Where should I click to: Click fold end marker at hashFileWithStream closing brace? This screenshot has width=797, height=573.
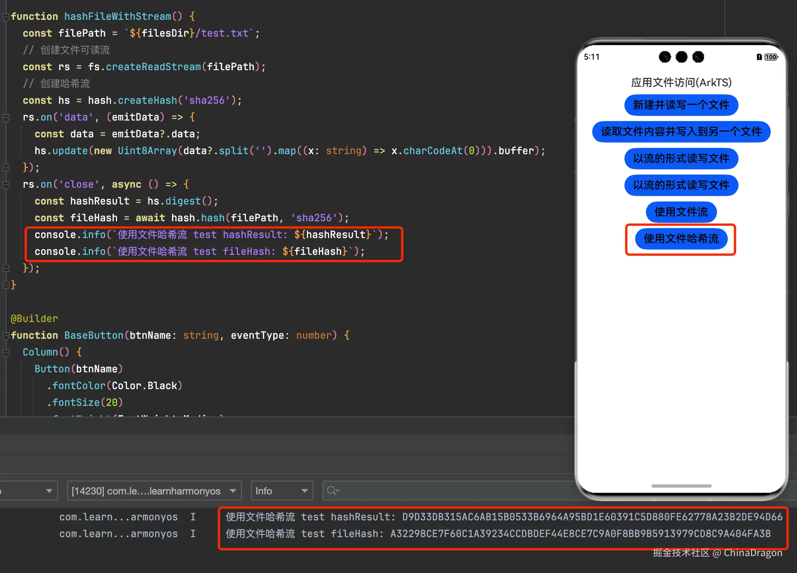tap(6, 285)
